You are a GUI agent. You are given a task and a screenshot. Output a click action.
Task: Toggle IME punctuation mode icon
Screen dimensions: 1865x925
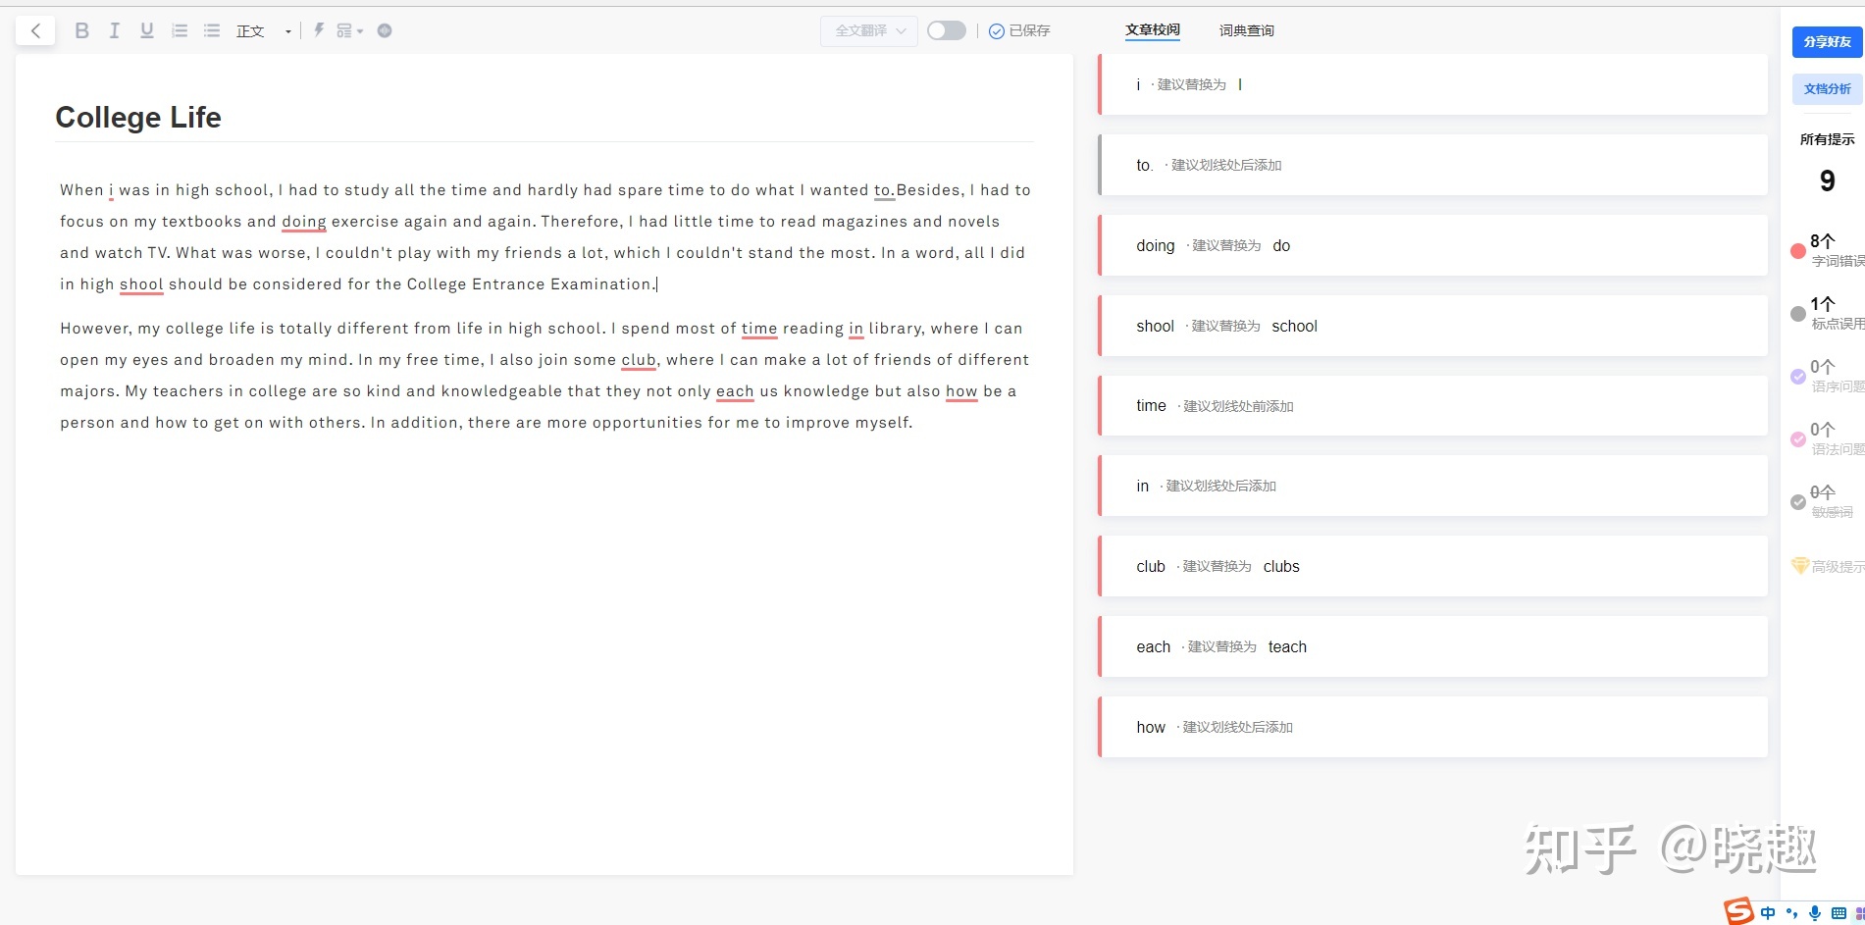click(1791, 913)
